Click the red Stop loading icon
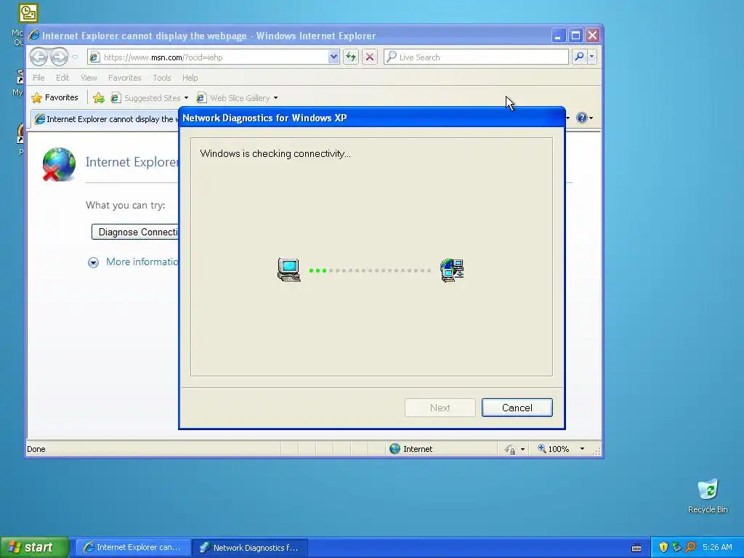744x558 pixels. (x=370, y=57)
